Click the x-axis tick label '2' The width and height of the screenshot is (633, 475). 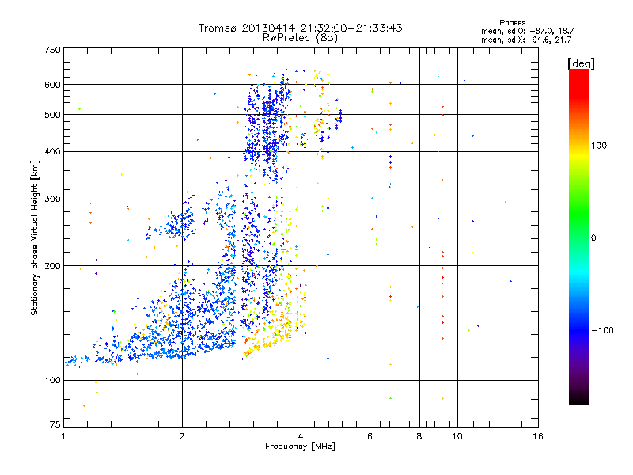(x=182, y=436)
